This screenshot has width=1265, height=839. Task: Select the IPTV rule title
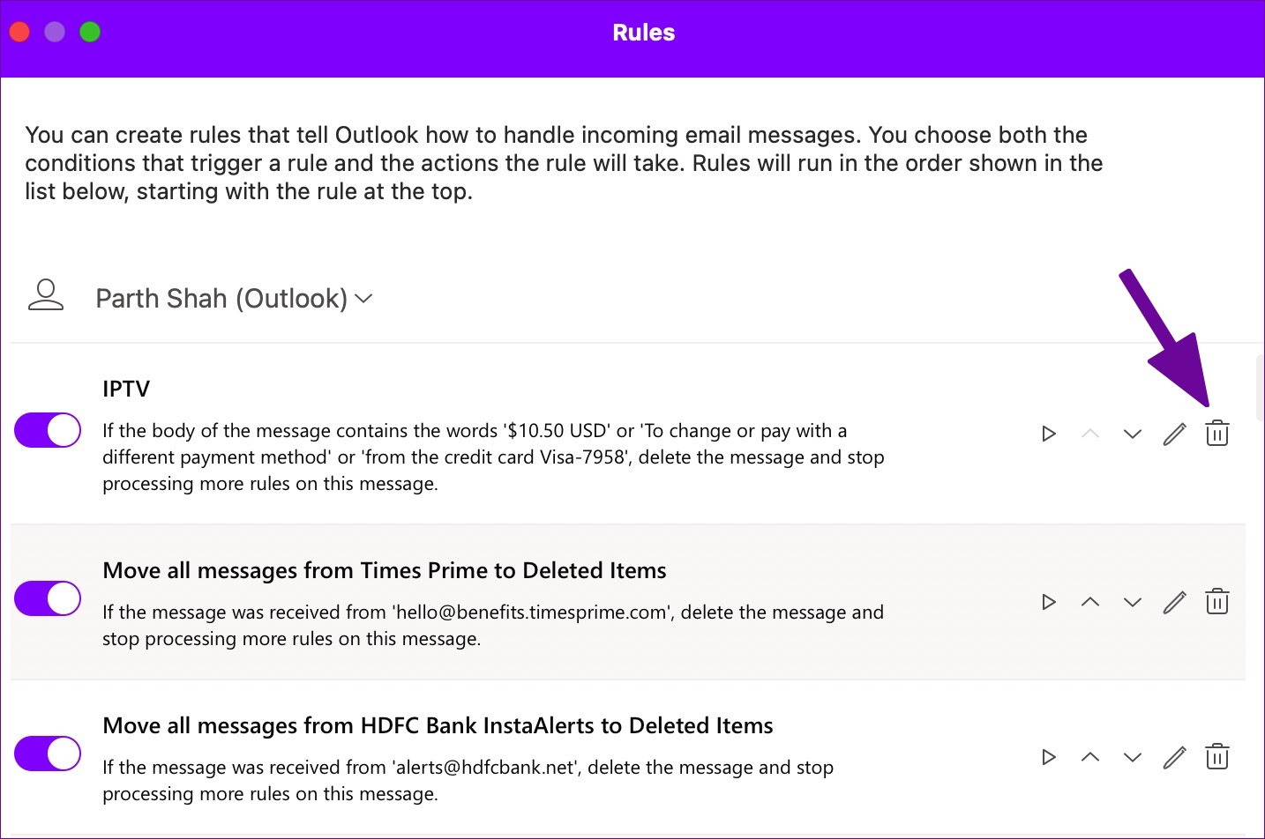(126, 389)
